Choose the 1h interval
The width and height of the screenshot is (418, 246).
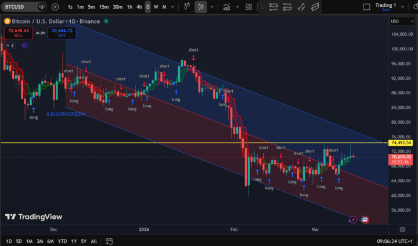coord(129,7)
